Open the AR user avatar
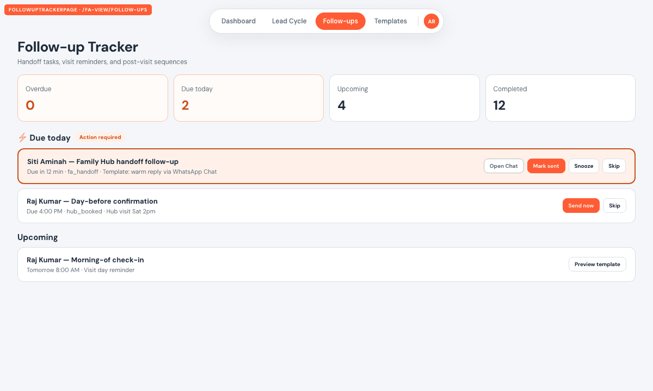The width and height of the screenshot is (653, 391). (432, 21)
